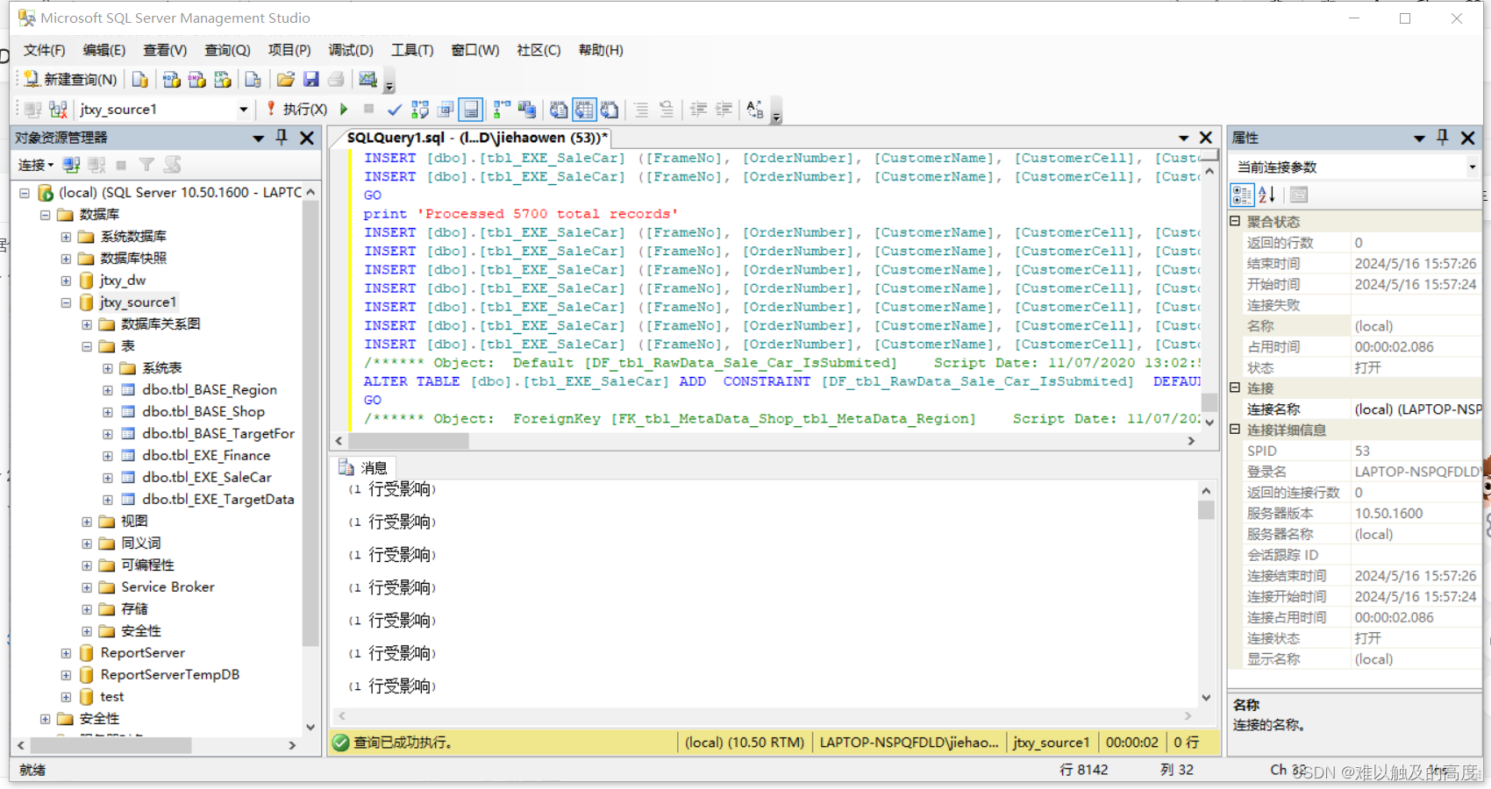Open the Edit (编辑) menu
Screen dimensions: 1491x789
(x=103, y=50)
